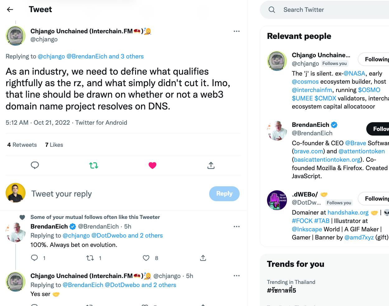Click the share icon under the main tweet
This screenshot has width=389, height=306.
[211, 165]
